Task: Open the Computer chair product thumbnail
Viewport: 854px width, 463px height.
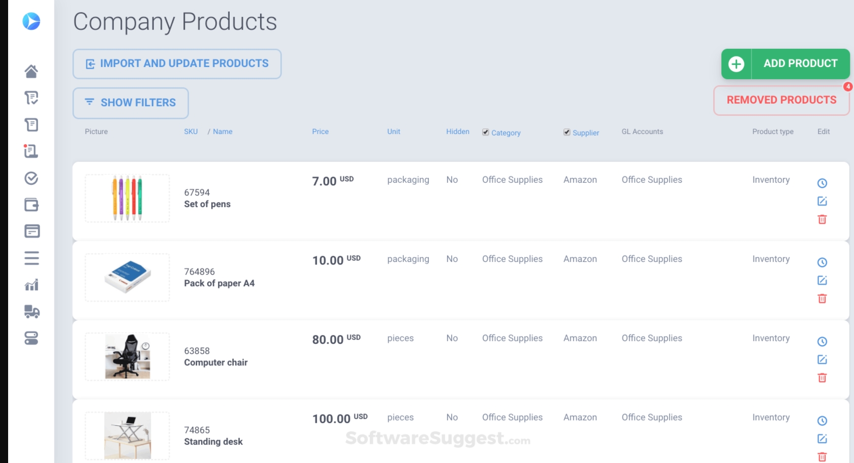Action: (128, 356)
